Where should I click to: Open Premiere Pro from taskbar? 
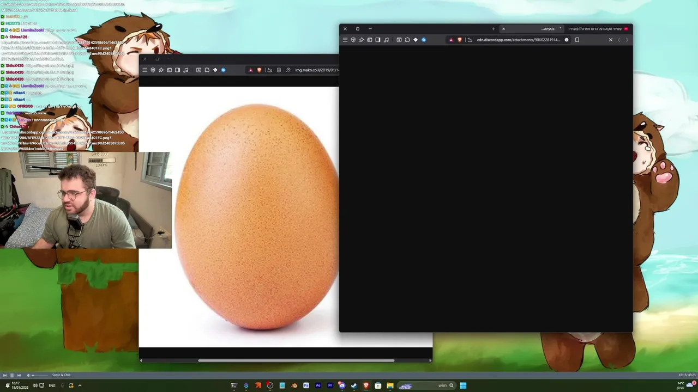(330, 385)
